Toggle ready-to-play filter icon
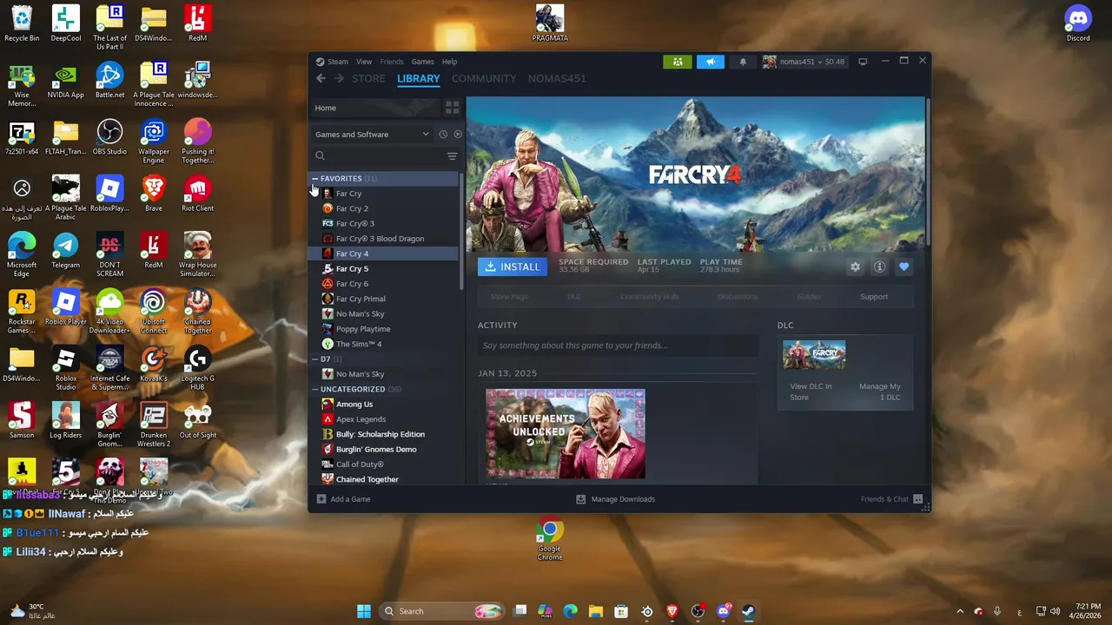 [458, 135]
